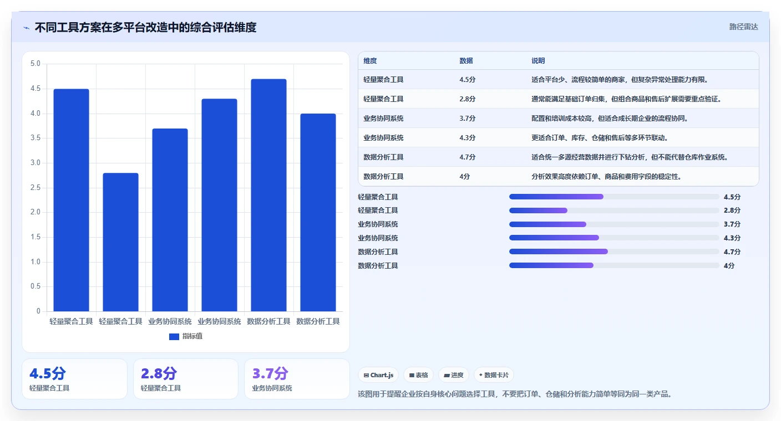Click the shortest chart bar at 2.8
Viewport: 781px width, 421px height.
pos(120,242)
